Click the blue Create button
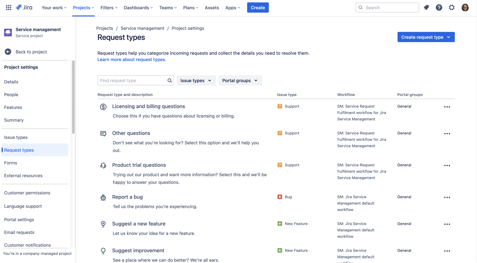Image resolution: width=477 pixels, height=263 pixels. (258, 8)
